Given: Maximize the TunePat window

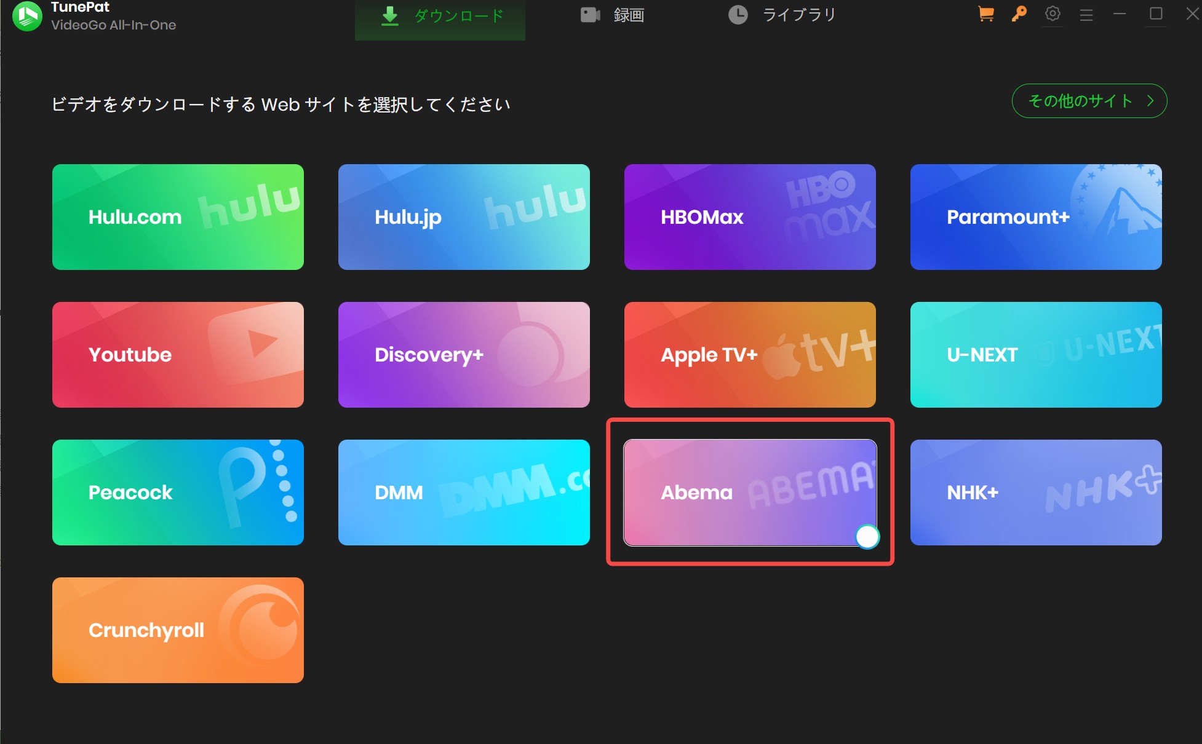Looking at the screenshot, I should tap(1156, 14).
